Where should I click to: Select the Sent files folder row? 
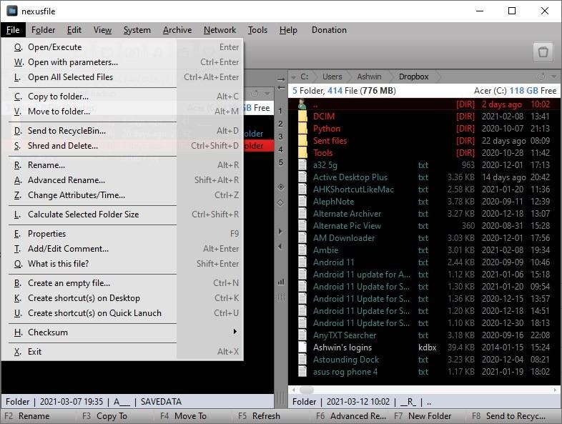424,140
